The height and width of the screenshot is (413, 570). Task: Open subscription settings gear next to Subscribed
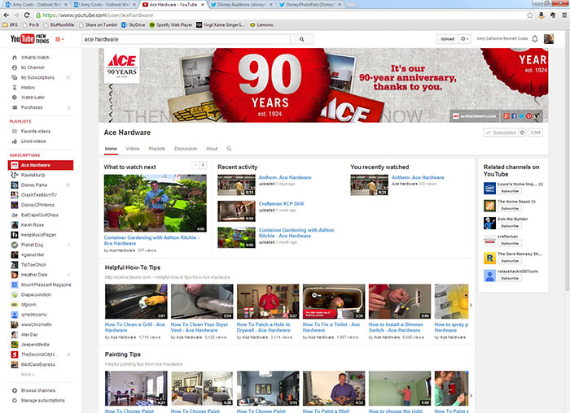point(523,133)
